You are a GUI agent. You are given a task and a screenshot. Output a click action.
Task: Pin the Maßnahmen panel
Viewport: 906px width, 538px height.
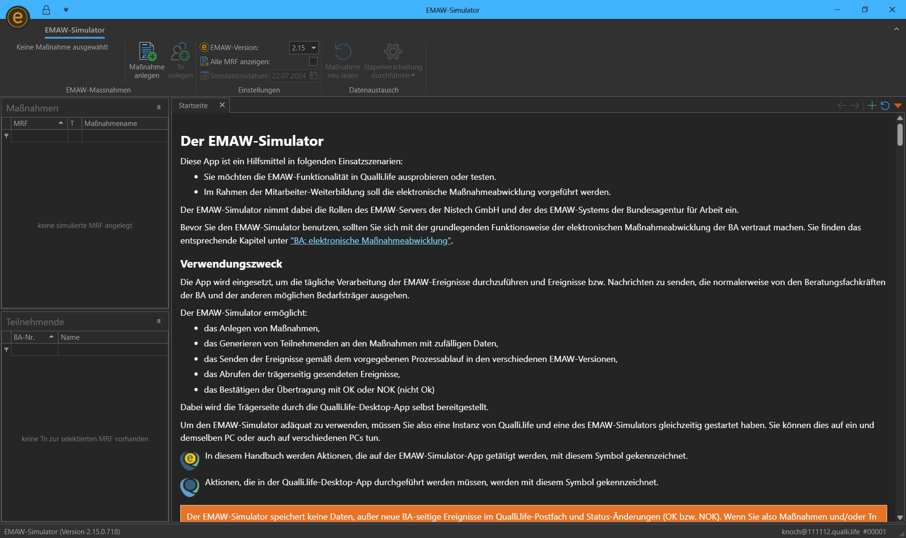(x=159, y=108)
